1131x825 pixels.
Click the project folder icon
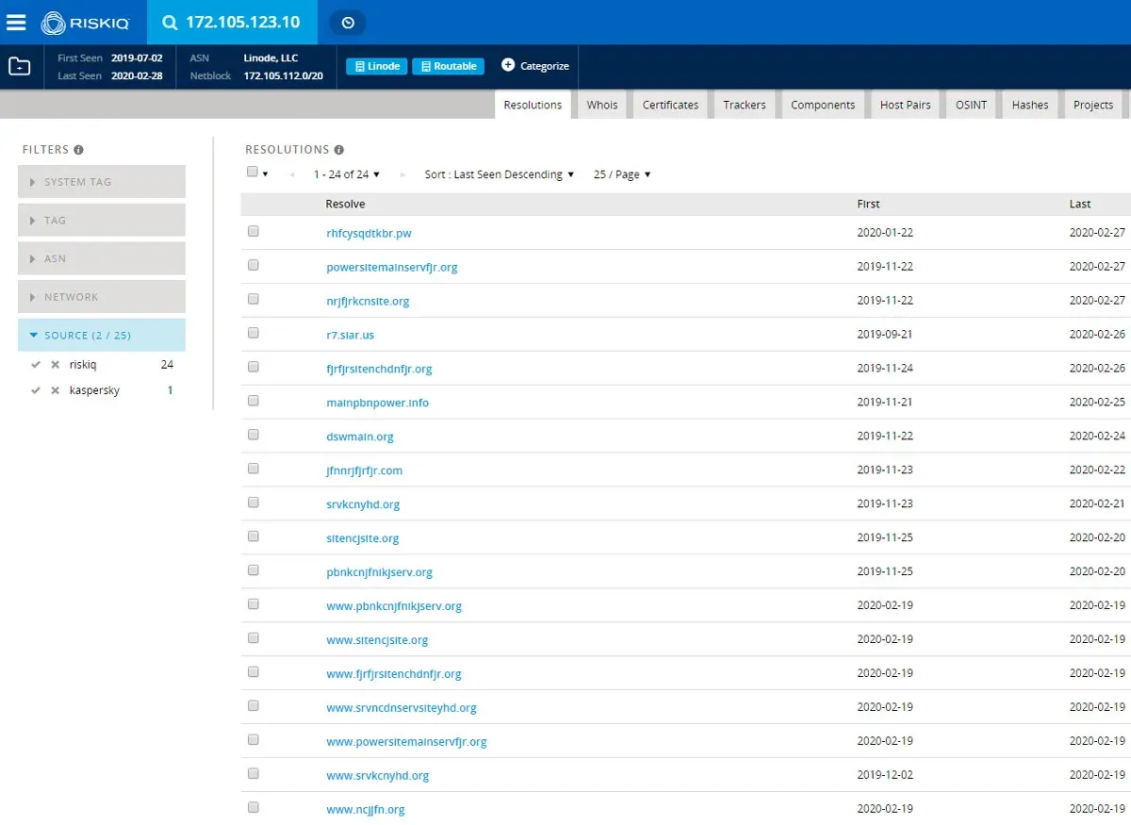pyautogui.click(x=21, y=65)
